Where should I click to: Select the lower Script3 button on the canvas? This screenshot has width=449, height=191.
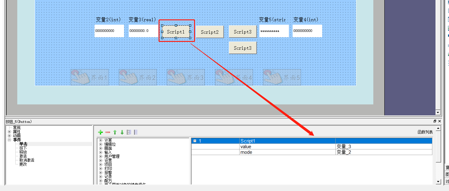pos(243,48)
